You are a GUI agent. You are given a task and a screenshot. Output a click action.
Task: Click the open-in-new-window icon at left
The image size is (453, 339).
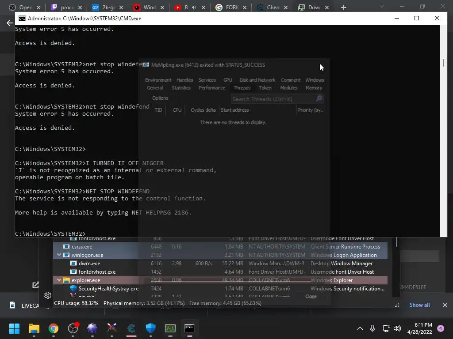tap(35, 285)
